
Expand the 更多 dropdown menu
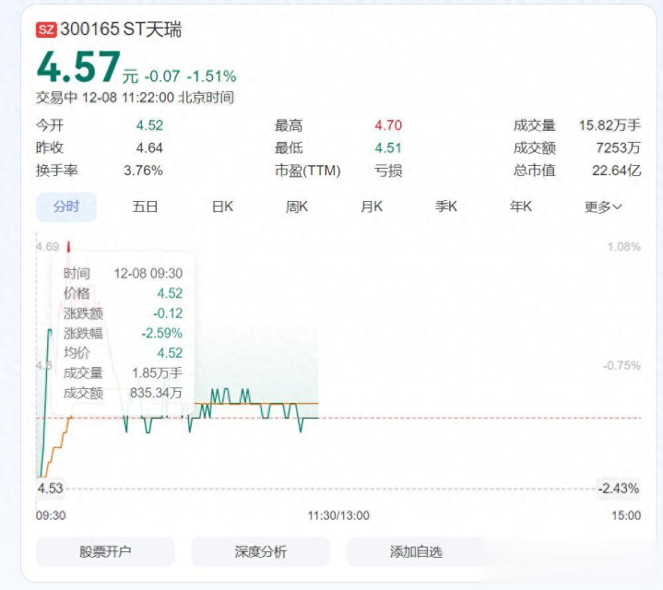coord(603,206)
